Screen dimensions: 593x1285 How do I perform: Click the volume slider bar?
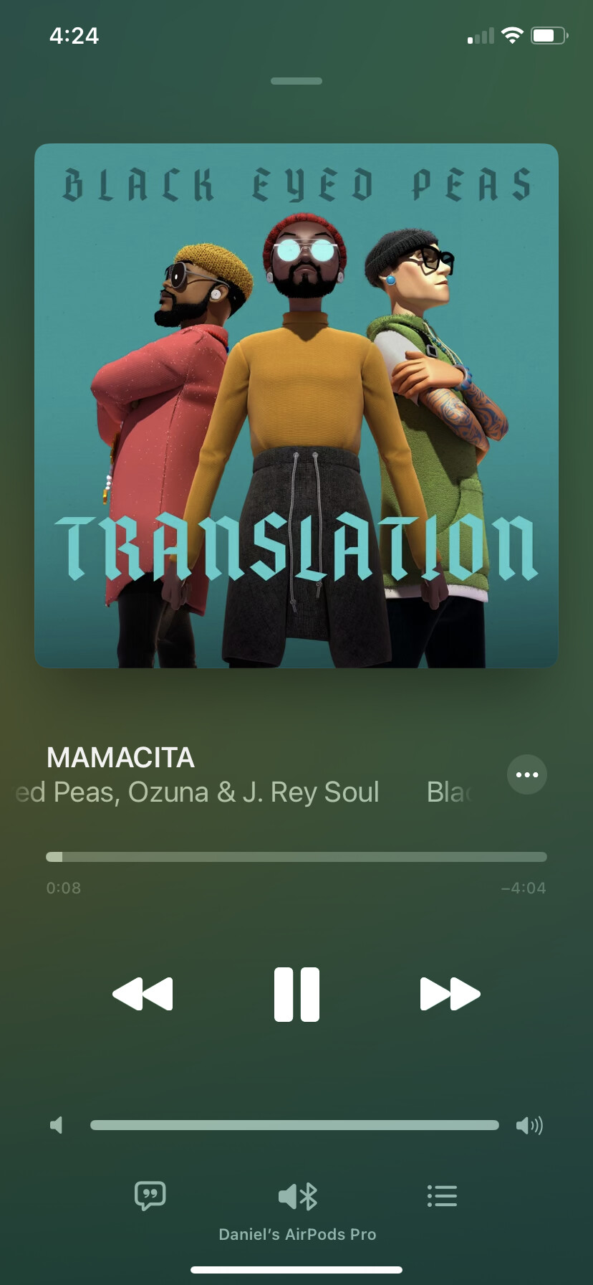(x=294, y=1125)
